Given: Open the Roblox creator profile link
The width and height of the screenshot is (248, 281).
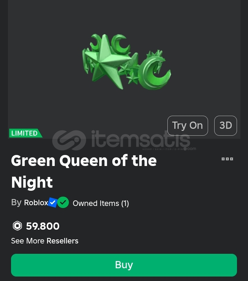Looking at the screenshot, I should tap(36, 202).
